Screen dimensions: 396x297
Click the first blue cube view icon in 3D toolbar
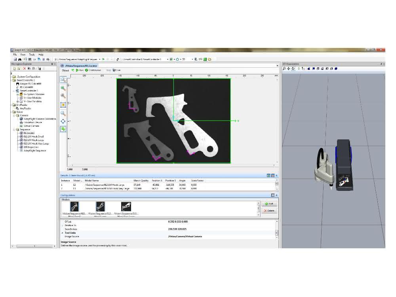point(308,69)
